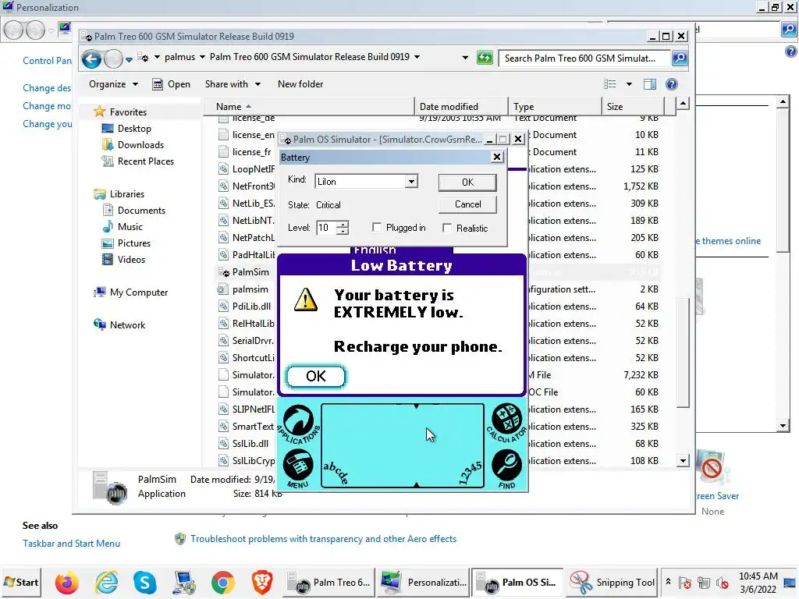799x599 pixels.
Task: Open recent locations dropdown arrow
Action: click(x=130, y=59)
